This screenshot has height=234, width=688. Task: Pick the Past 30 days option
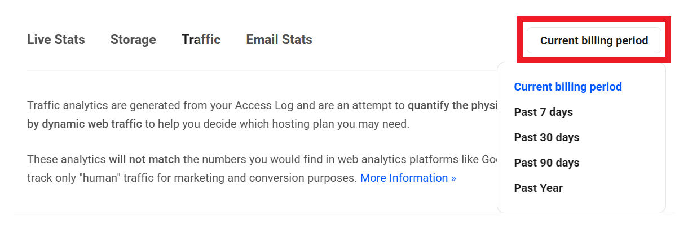coord(546,138)
